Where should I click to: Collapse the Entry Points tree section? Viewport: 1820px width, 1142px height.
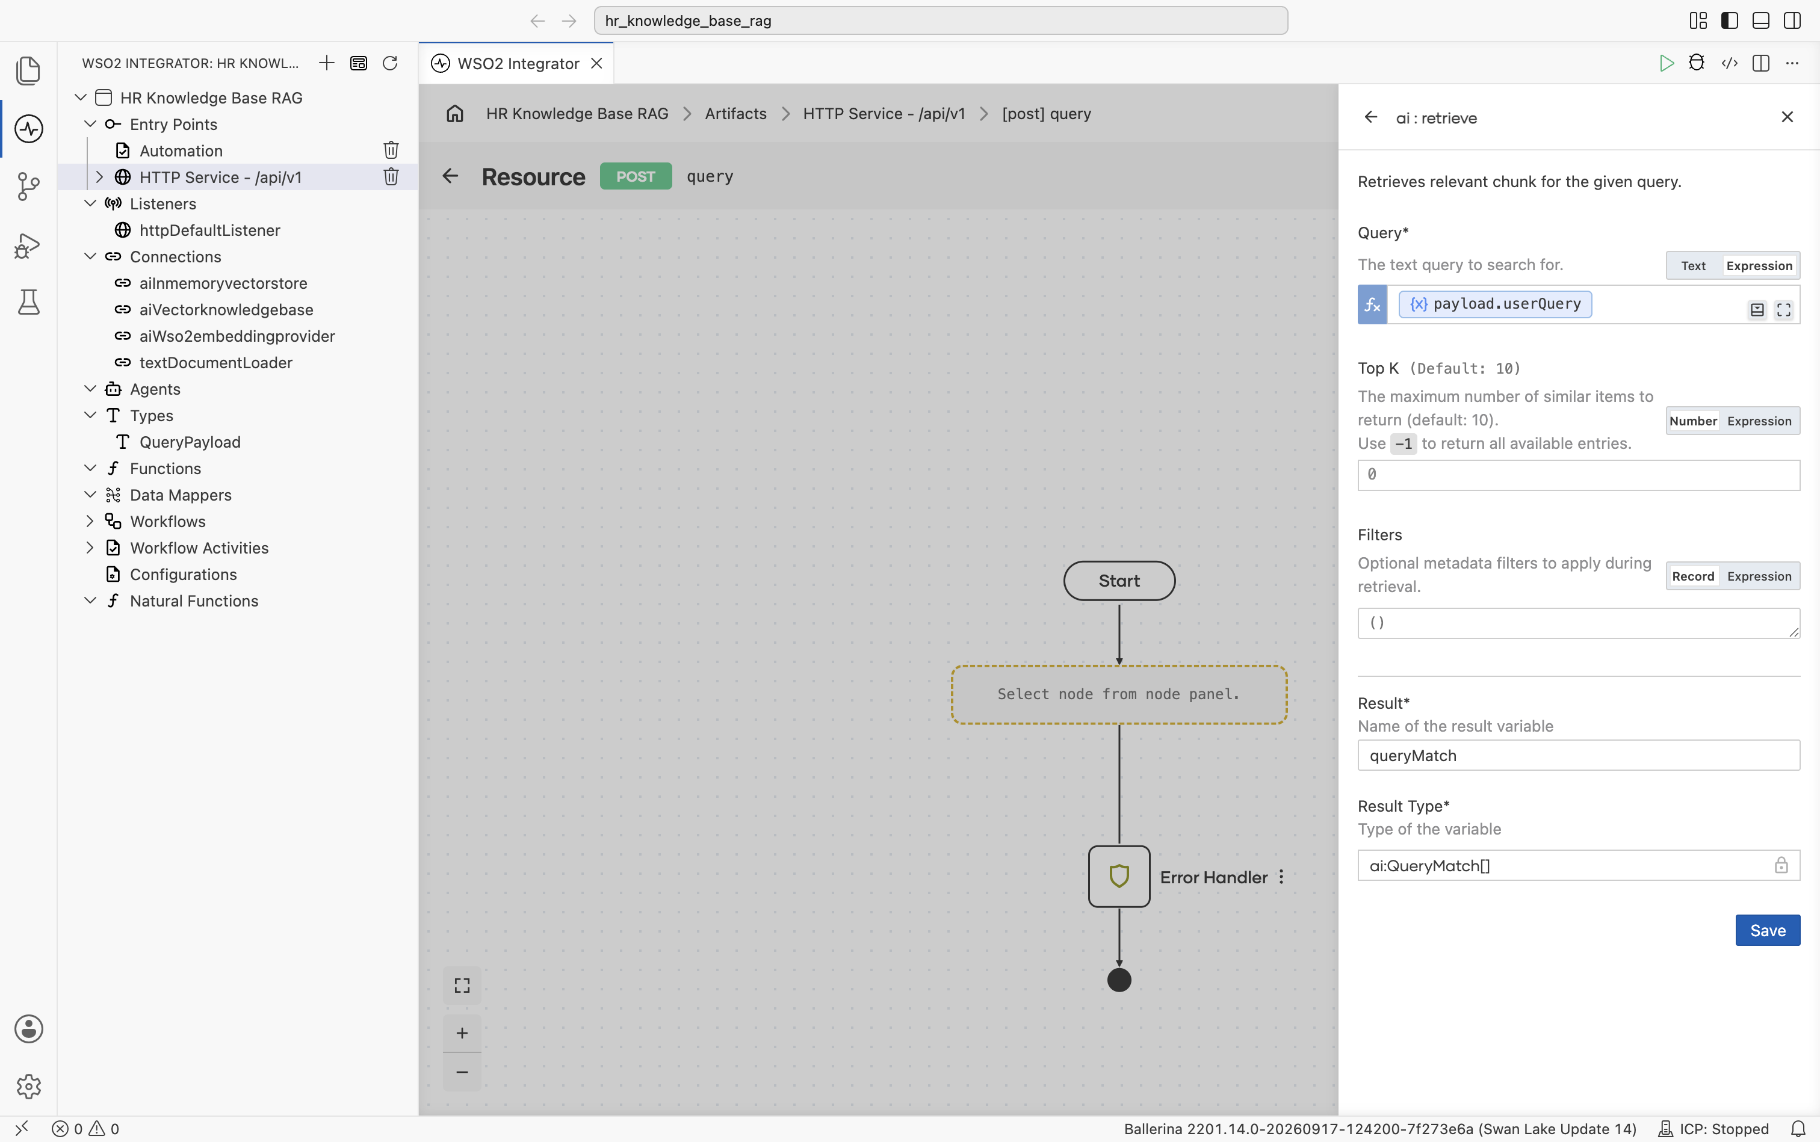[x=90, y=124]
